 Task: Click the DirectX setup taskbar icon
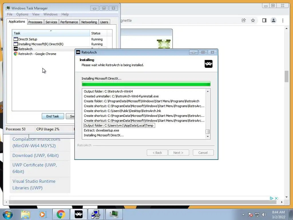coord(96,214)
